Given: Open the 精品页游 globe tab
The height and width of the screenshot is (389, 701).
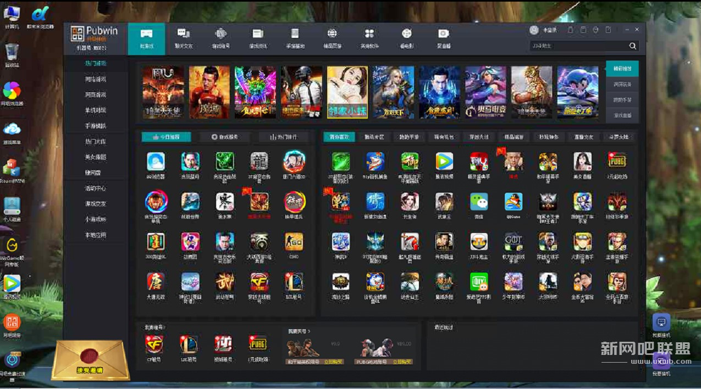Looking at the screenshot, I should pos(332,38).
